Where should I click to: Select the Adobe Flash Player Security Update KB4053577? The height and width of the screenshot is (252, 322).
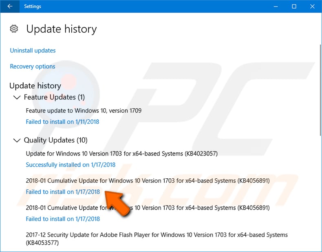coord(157,239)
